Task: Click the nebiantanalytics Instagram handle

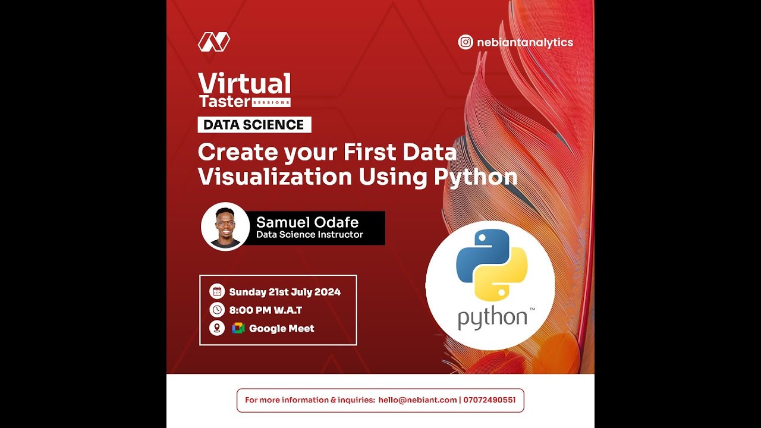Action: pos(524,42)
